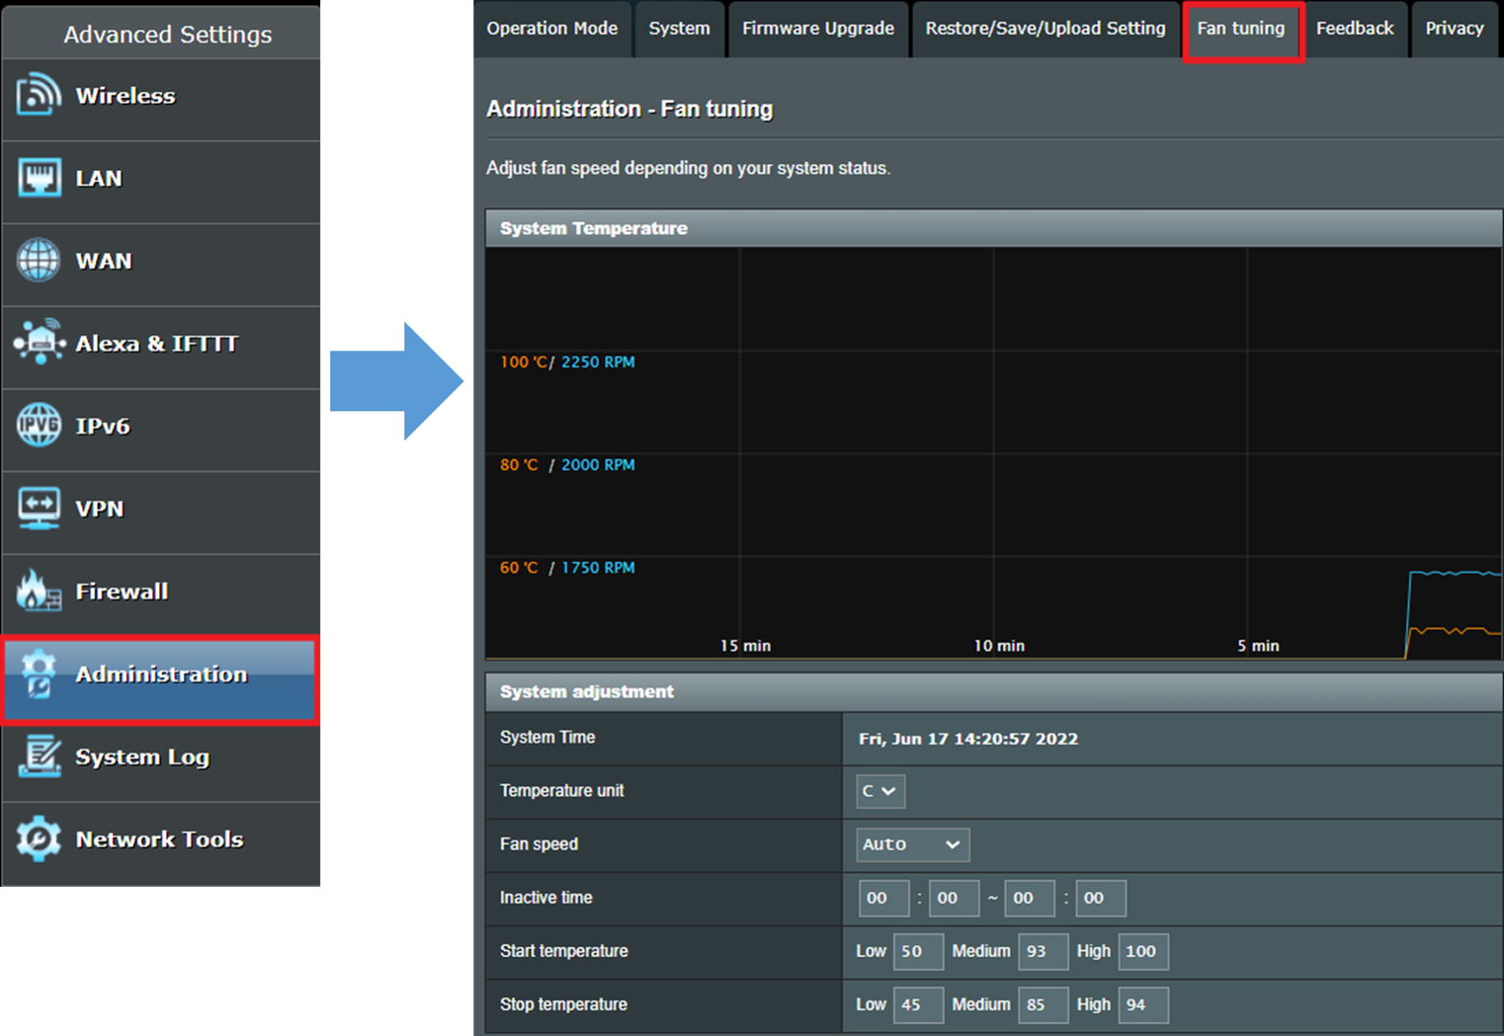
Task: Click the System adjustment section header
Action: pyautogui.click(x=994, y=691)
